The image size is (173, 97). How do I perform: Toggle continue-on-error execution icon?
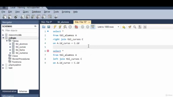(76, 27)
